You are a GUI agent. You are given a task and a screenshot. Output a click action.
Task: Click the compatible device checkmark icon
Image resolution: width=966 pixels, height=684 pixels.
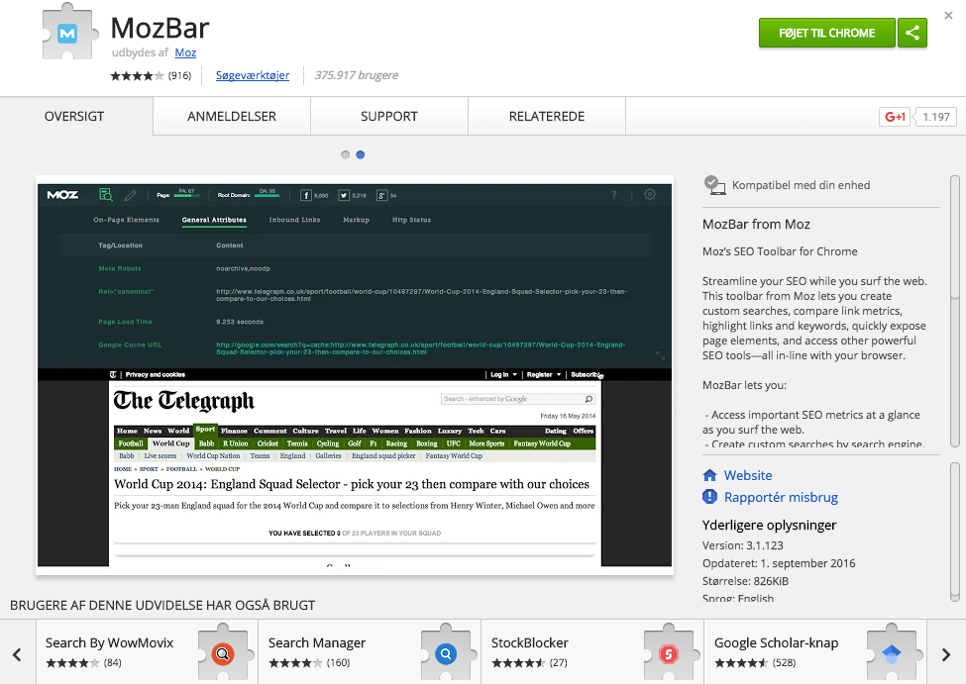point(714,185)
